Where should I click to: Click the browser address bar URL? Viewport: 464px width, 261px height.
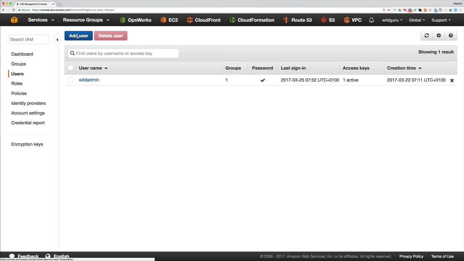click(x=73, y=10)
